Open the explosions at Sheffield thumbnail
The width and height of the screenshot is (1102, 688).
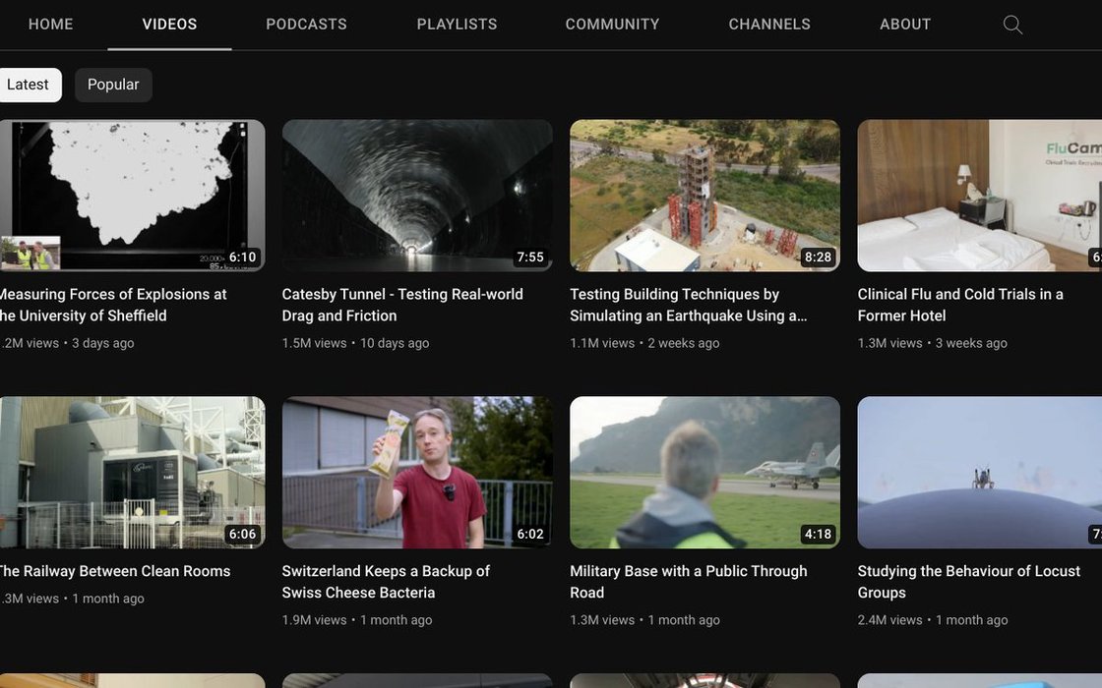coord(132,195)
